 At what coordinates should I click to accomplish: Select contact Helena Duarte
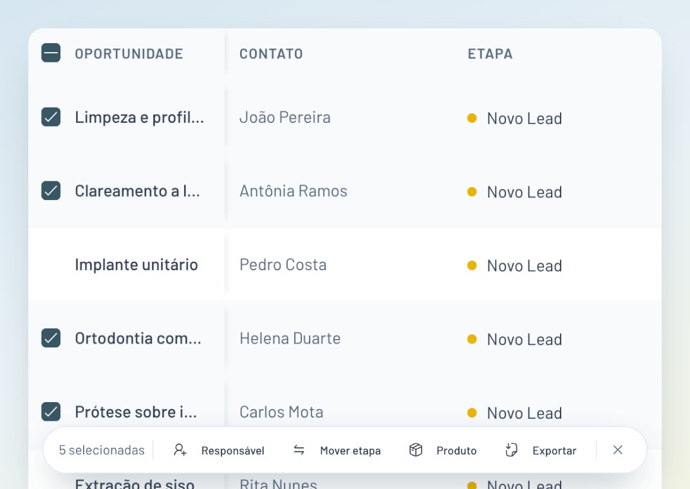tap(290, 338)
